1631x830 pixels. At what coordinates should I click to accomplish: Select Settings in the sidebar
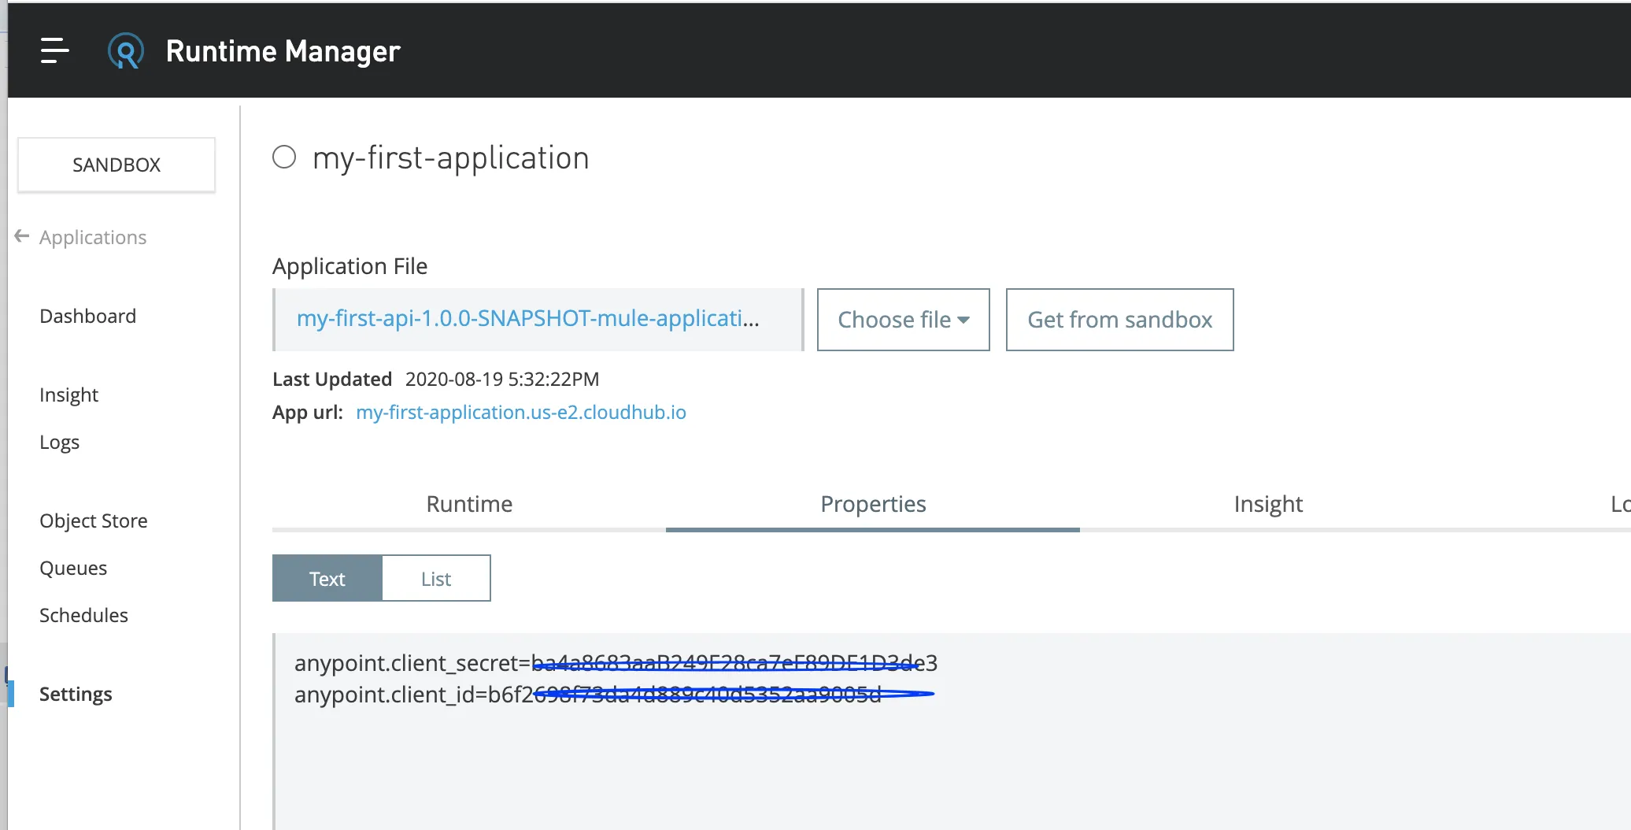coord(76,694)
